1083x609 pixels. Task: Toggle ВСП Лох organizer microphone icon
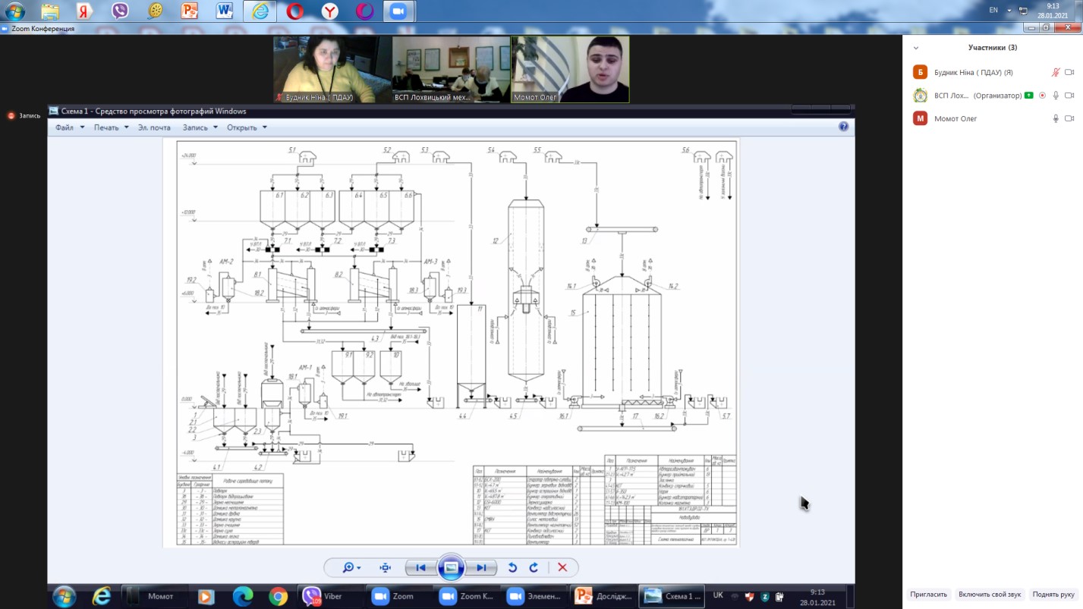[1055, 96]
